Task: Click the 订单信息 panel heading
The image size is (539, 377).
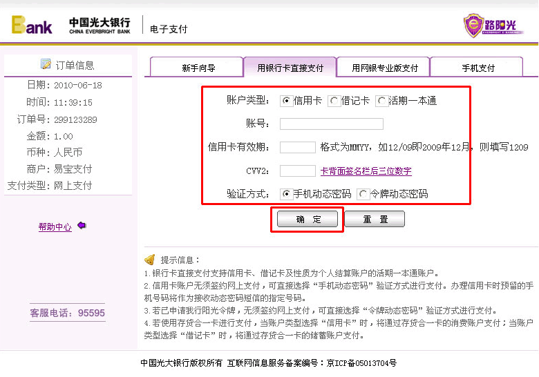Action: [75, 65]
